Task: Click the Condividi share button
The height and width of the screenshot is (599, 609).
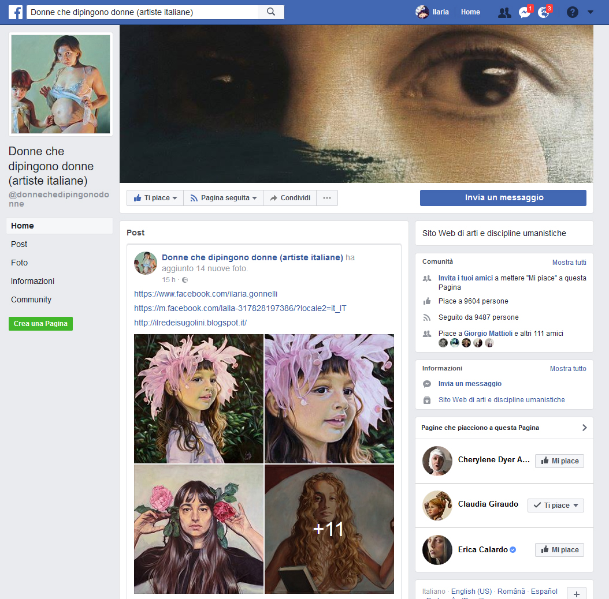Action: [x=289, y=198]
